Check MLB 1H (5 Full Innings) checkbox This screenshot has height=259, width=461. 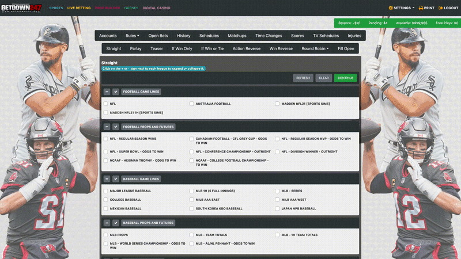(x=191, y=191)
